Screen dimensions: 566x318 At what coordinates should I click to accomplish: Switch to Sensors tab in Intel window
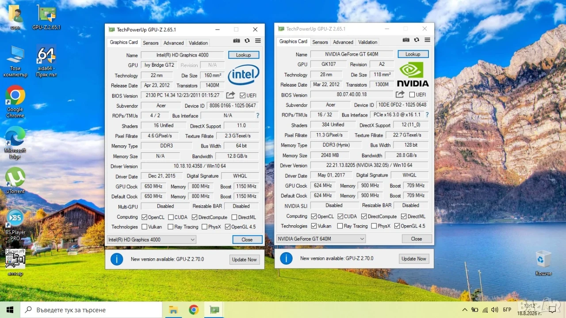(151, 43)
